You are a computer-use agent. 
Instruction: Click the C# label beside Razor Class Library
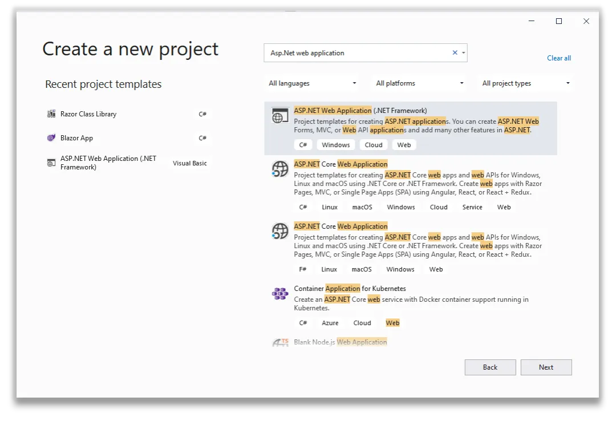[202, 114]
